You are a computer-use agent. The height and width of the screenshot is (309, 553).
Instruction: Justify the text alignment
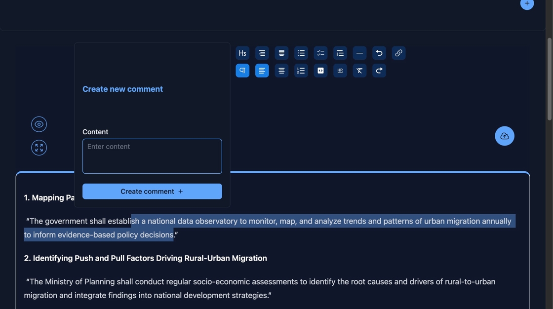tap(281, 53)
